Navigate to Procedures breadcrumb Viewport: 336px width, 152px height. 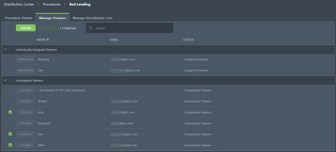pyautogui.click(x=52, y=4)
